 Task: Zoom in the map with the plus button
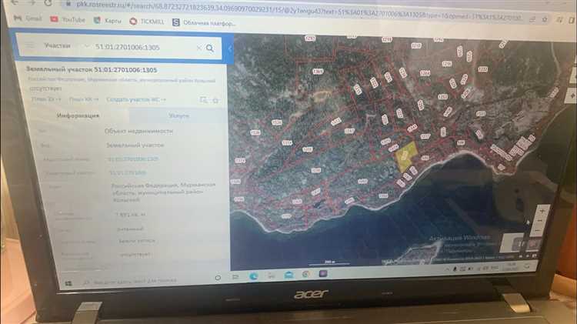click(x=541, y=210)
